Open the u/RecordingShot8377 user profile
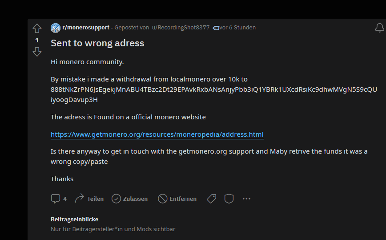386x240 pixels. (181, 28)
